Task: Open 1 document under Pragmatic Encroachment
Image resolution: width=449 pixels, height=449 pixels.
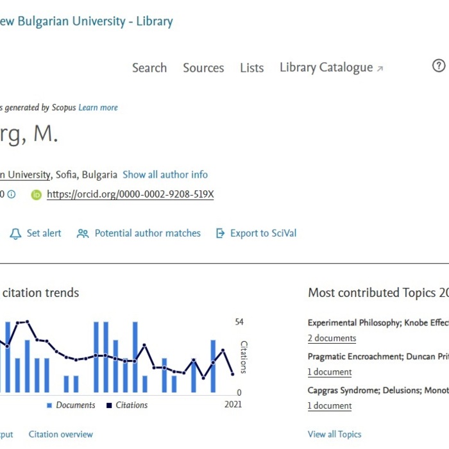Action: pyautogui.click(x=330, y=372)
